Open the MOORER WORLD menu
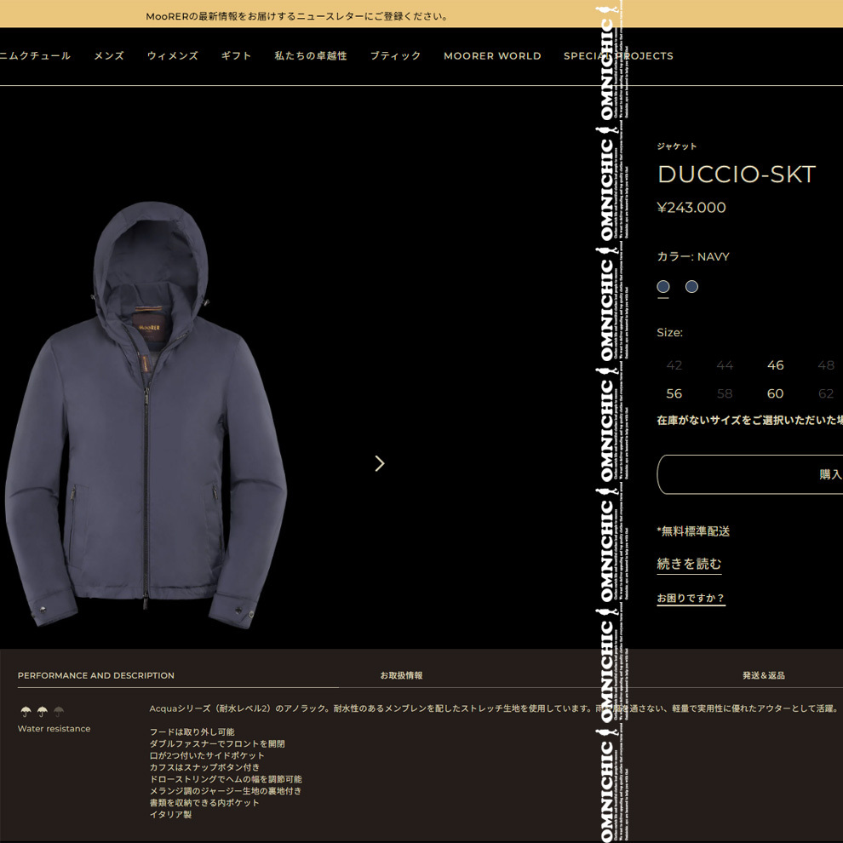This screenshot has height=843, width=843. [x=492, y=56]
